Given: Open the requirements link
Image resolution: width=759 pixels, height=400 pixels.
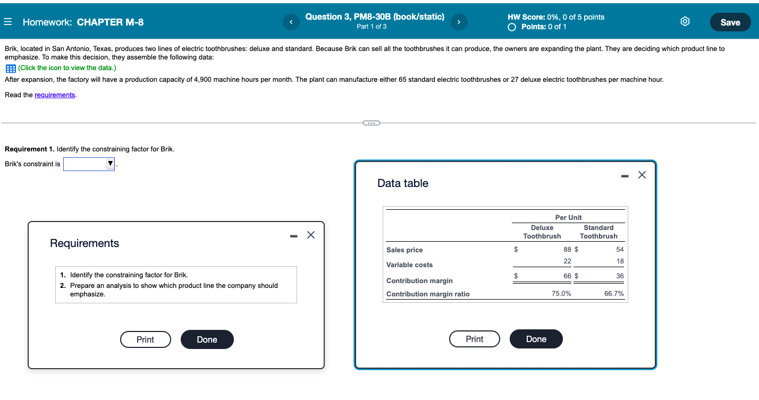Looking at the screenshot, I should tap(55, 95).
